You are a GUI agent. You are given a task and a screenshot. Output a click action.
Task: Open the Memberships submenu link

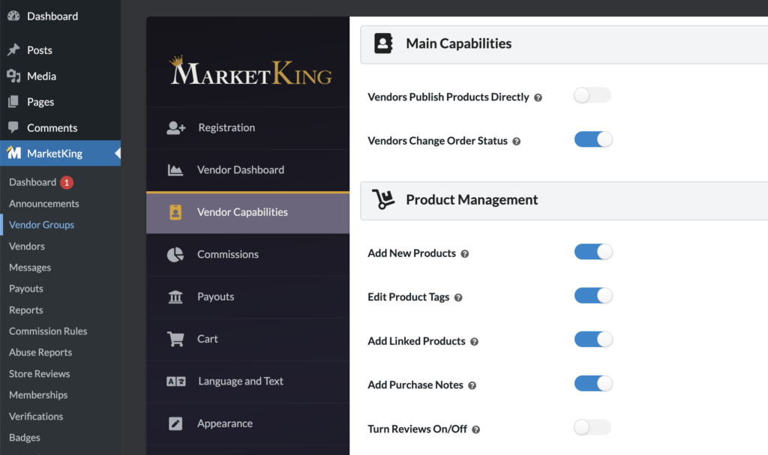[x=38, y=395]
